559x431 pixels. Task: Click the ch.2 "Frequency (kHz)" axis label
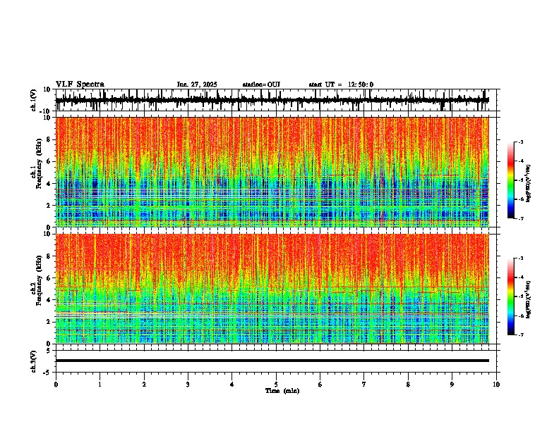pos(39,280)
